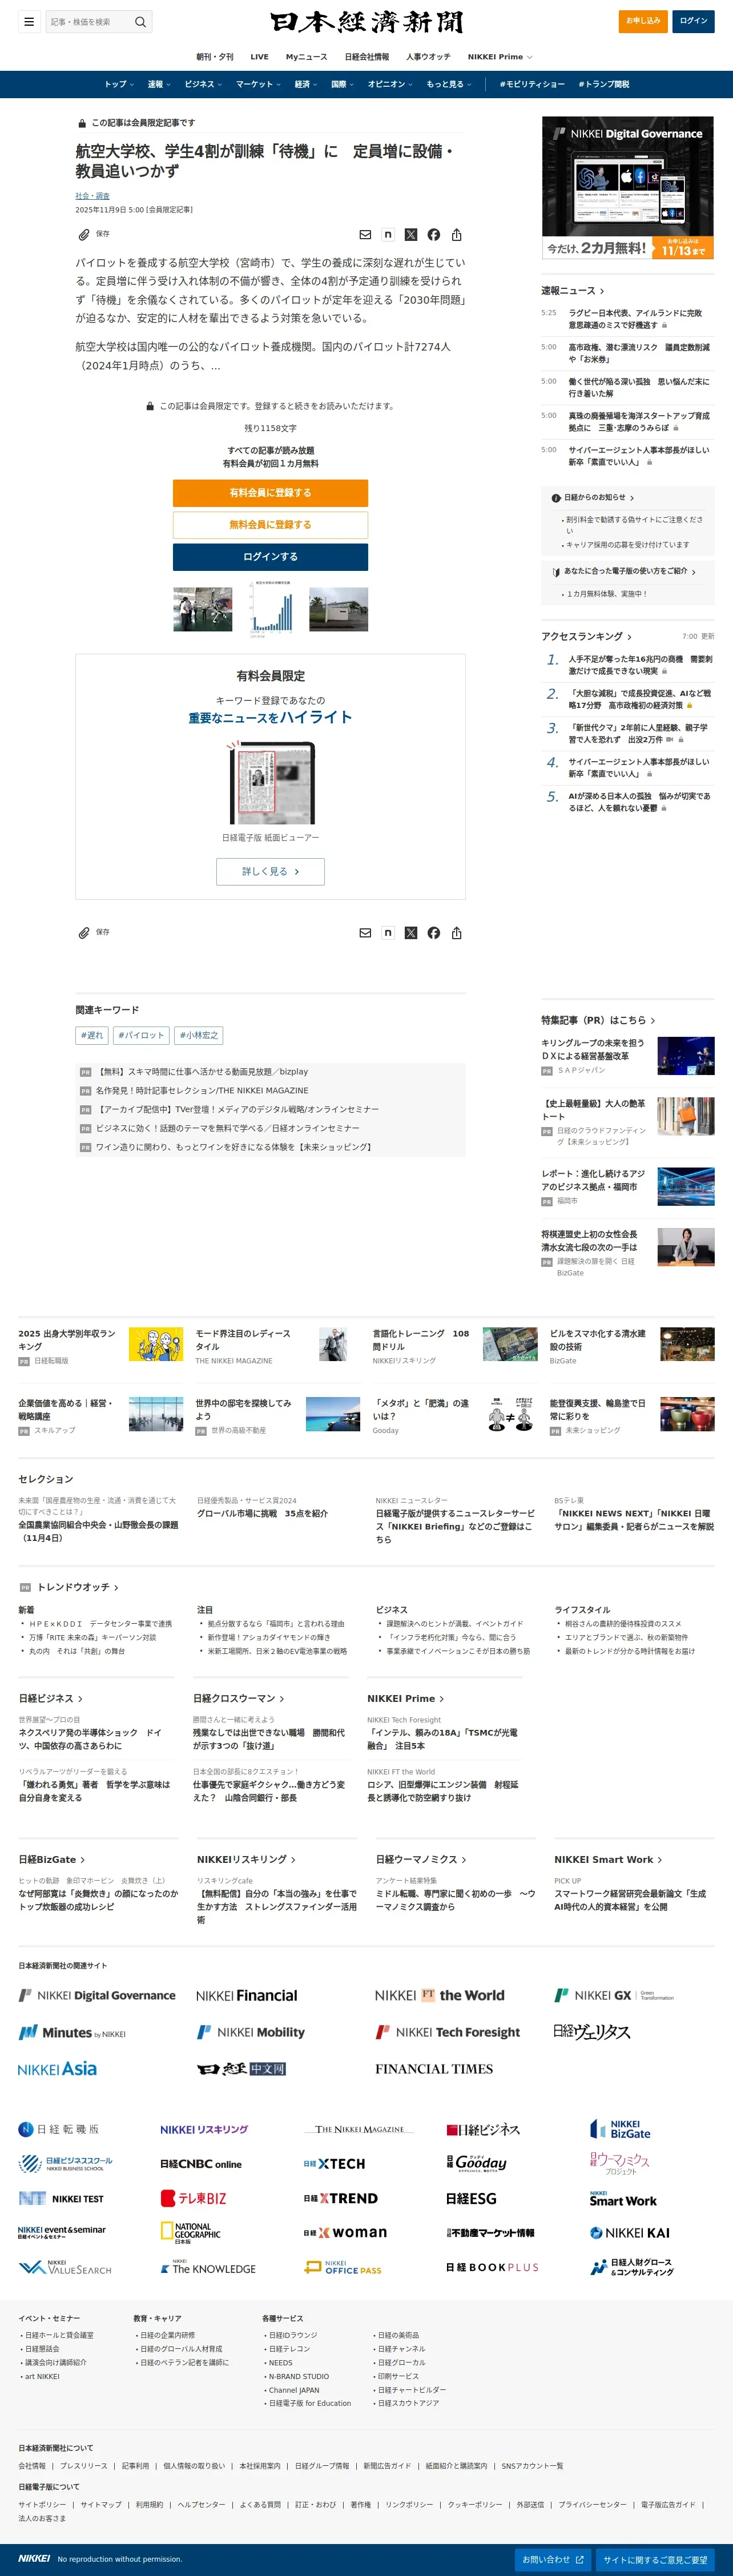The height and width of the screenshot is (2576, 733).
Task: Open the 日経Gooday logo link
Action: (476, 2164)
